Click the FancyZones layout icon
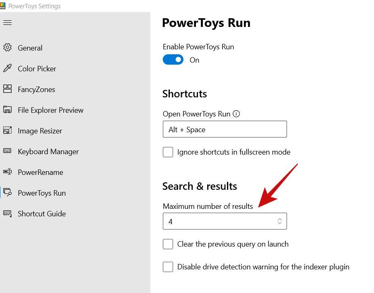Screen dimensions: 374x293 coord(7,89)
